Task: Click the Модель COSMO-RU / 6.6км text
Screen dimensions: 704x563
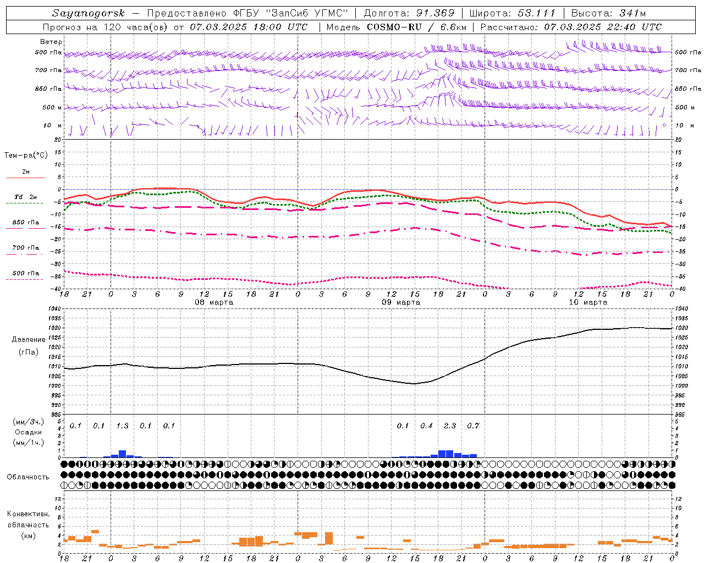Action: pyautogui.click(x=396, y=27)
